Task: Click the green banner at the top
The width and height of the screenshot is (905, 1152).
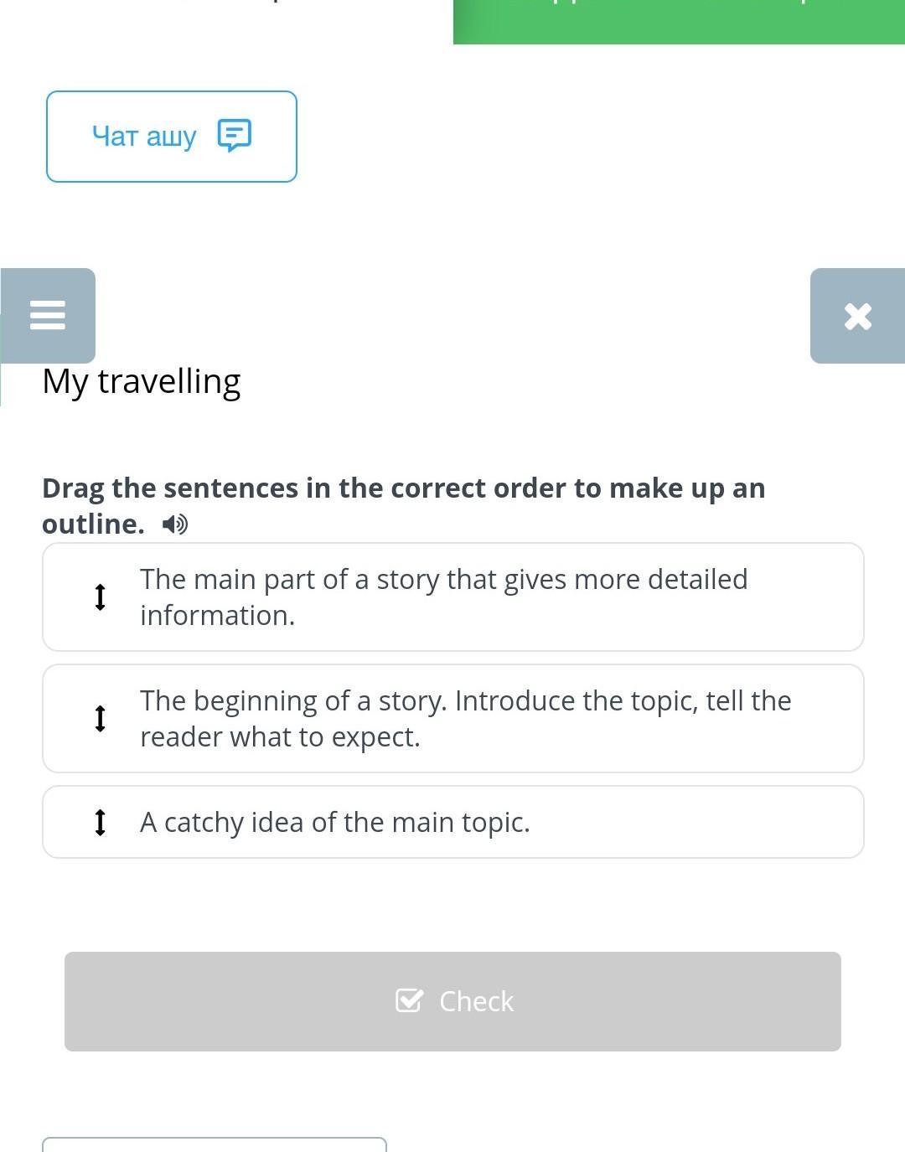Action: pos(679,21)
